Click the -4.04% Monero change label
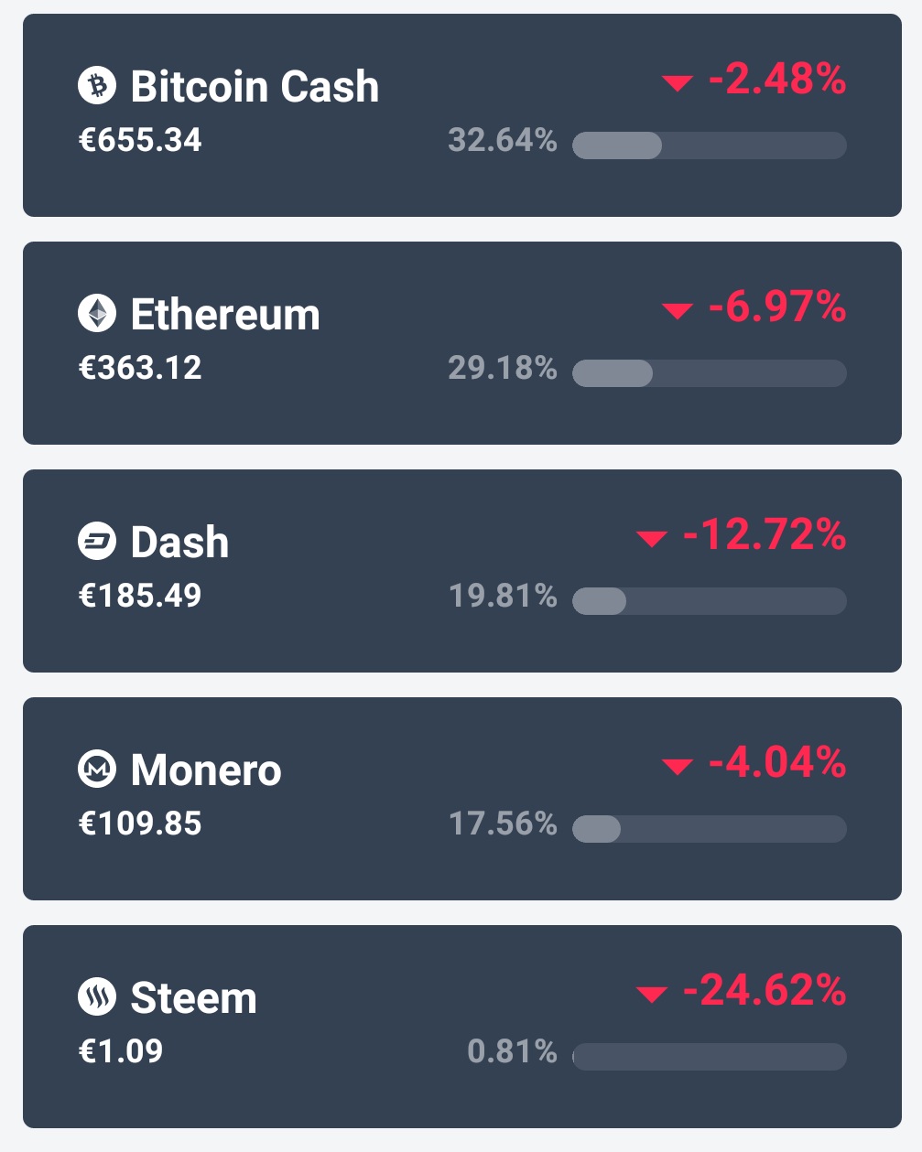Image resolution: width=922 pixels, height=1152 pixels. coord(777,763)
